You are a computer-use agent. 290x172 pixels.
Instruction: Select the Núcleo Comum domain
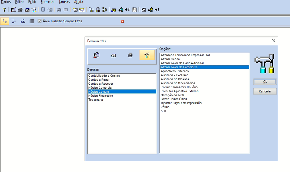pyautogui.click(x=122, y=92)
